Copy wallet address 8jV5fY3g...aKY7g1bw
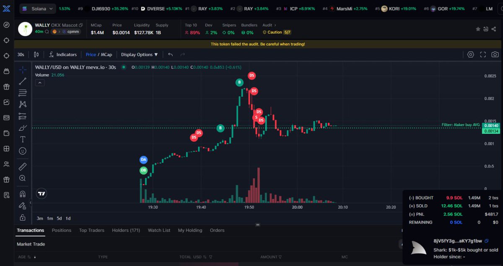 coord(486,241)
